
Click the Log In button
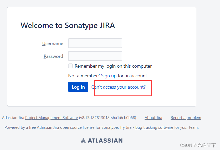click(x=78, y=87)
